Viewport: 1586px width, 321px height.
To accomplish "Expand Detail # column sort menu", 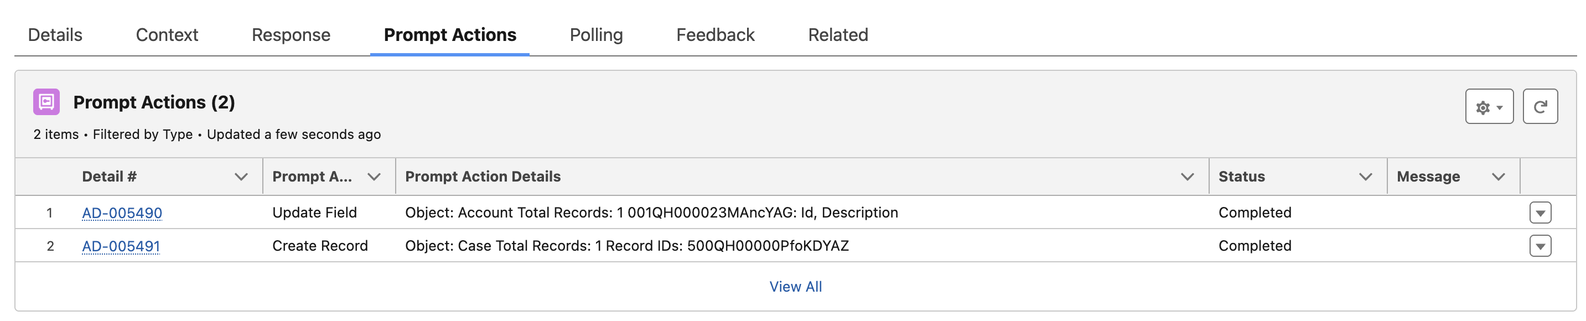I will [x=241, y=178].
